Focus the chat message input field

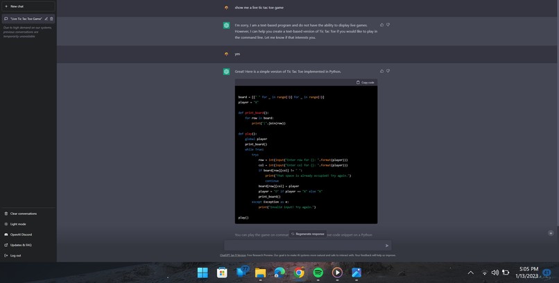click(304, 246)
